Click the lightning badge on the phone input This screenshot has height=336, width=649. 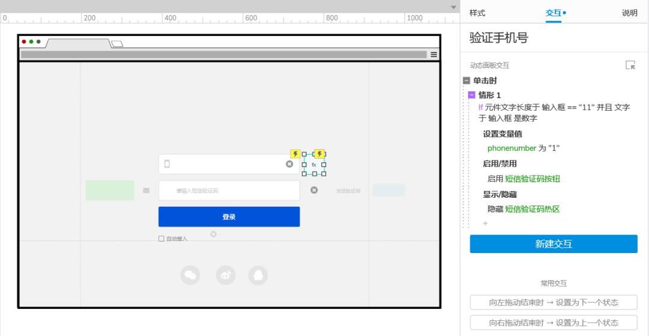(296, 154)
